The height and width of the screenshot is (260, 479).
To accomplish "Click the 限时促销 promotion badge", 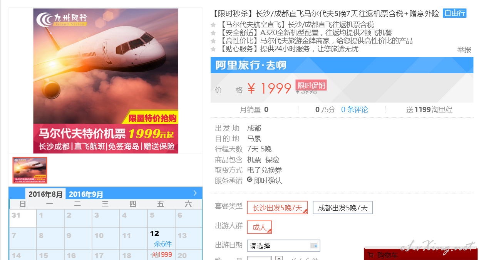I will (x=311, y=85).
